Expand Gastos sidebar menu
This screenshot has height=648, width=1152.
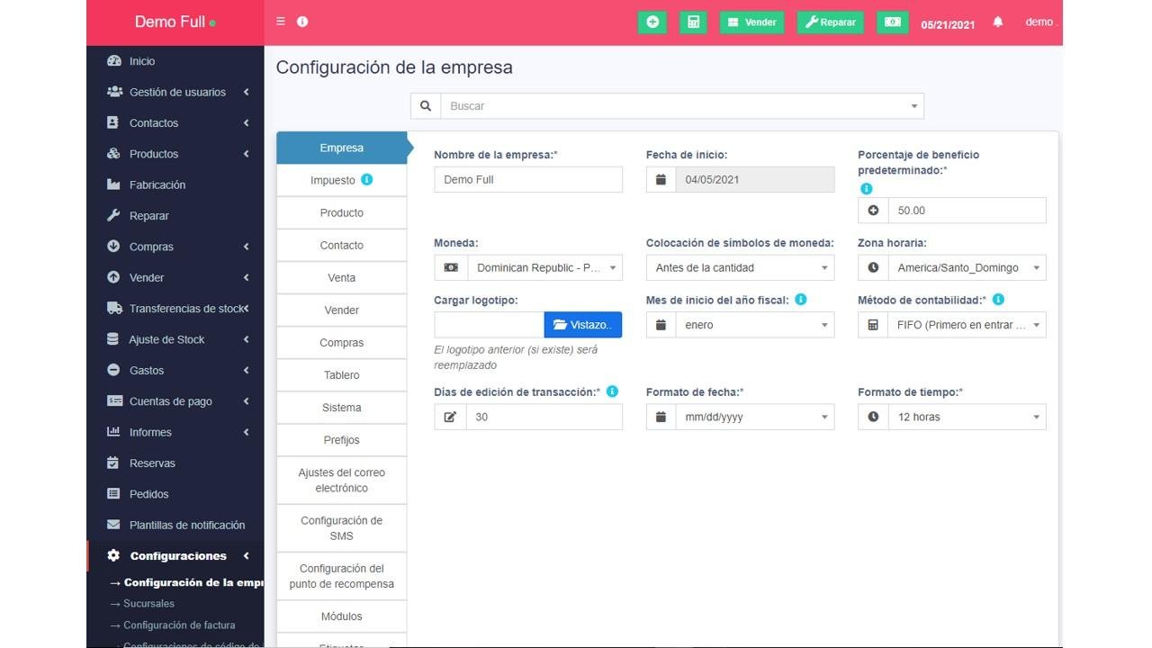pos(175,370)
